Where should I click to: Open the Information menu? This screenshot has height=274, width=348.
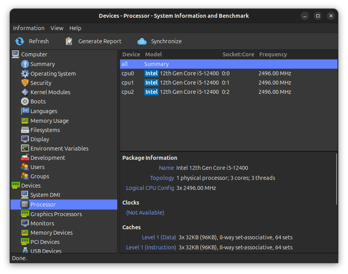(29, 28)
